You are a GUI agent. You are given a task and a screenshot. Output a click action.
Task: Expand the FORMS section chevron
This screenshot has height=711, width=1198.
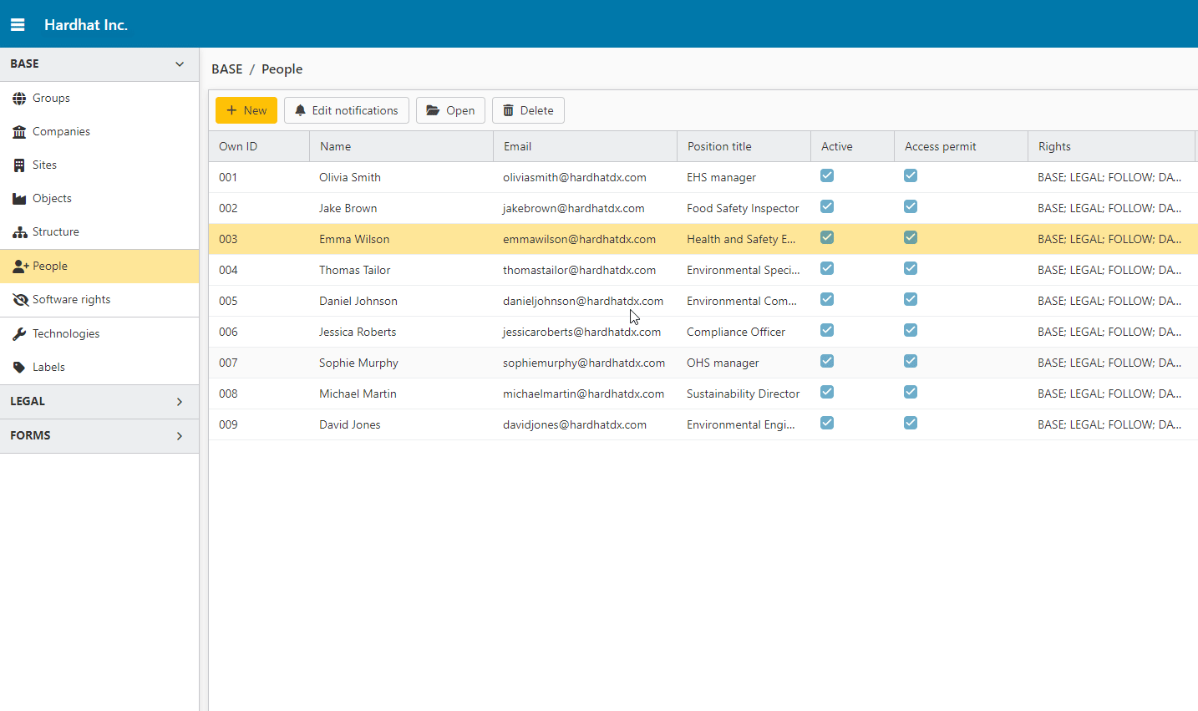pyautogui.click(x=180, y=436)
